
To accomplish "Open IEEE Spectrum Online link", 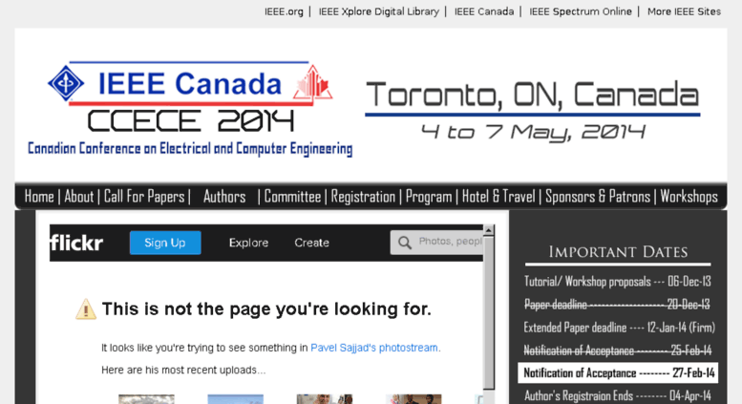I will (581, 11).
